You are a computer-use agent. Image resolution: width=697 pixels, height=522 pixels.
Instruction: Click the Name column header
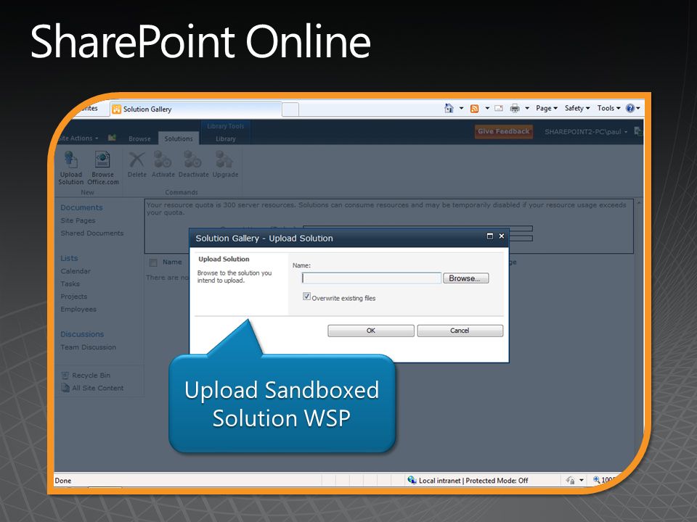(172, 262)
